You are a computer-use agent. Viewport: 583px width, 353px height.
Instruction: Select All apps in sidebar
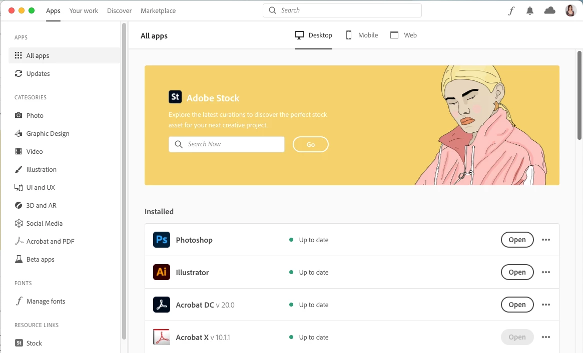[65, 55]
